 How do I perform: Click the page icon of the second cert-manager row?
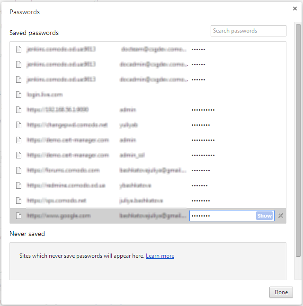(x=19, y=155)
